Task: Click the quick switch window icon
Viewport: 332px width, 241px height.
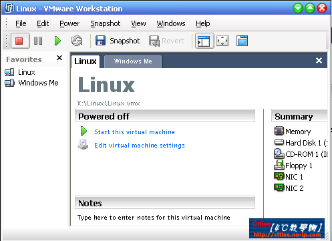Action: point(242,41)
